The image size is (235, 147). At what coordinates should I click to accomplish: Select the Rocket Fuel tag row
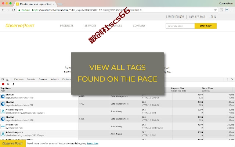(117, 126)
